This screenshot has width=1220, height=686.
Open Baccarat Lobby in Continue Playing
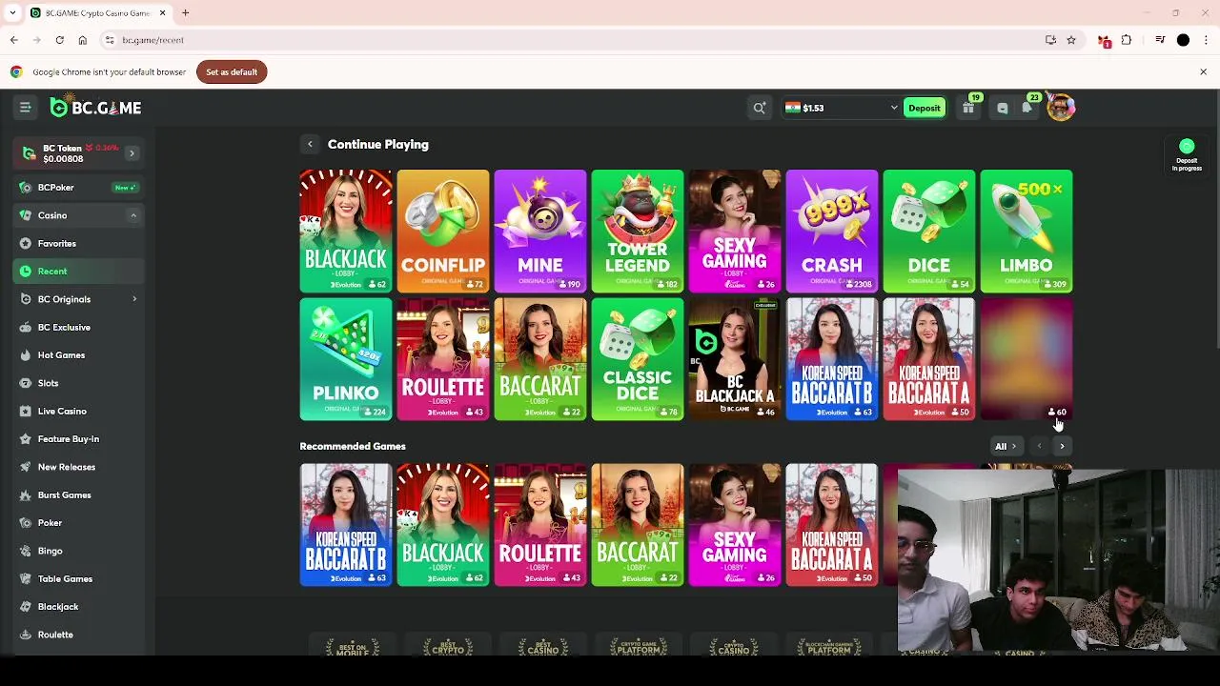(x=540, y=359)
